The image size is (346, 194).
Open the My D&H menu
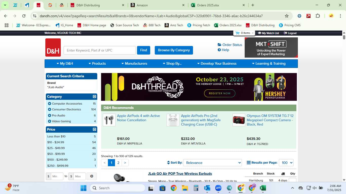[65, 63]
